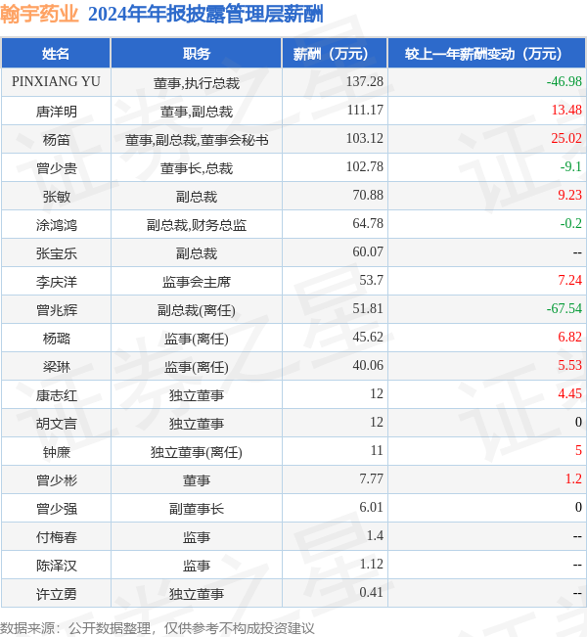The image size is (587, 637).
Task: Click the change value -0.2
Action: 570,223
